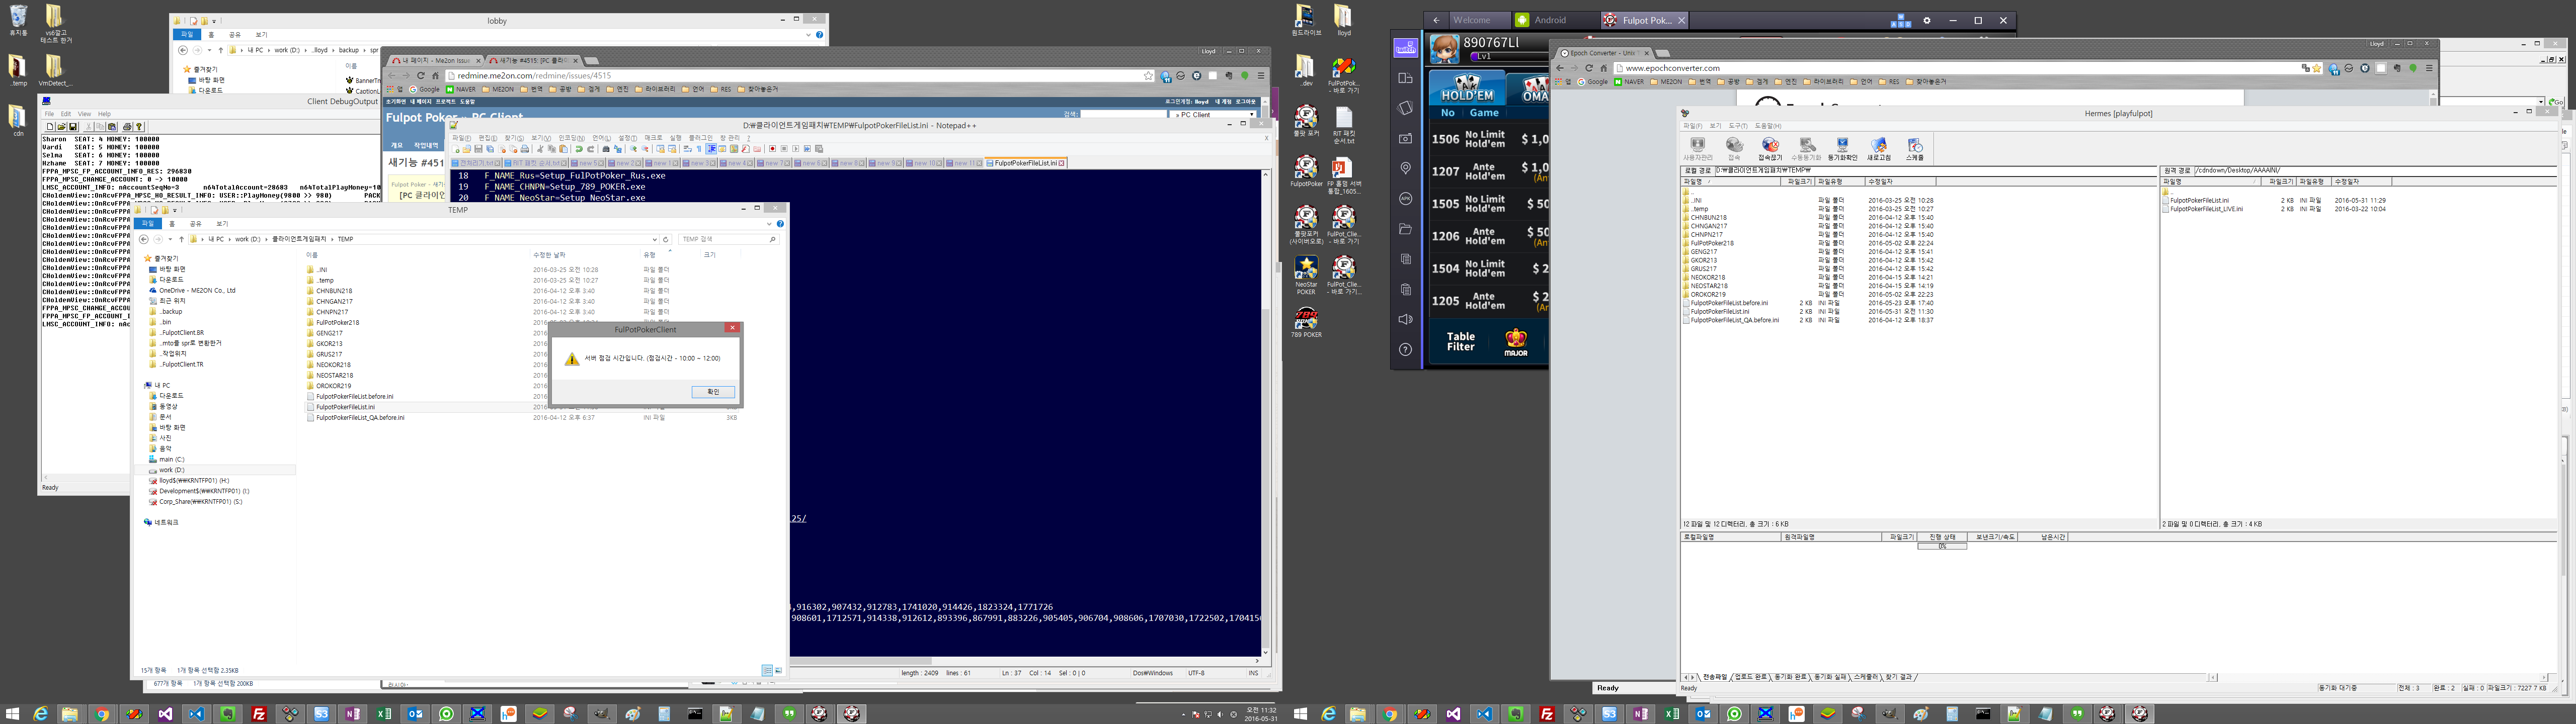
Task: Click the camera screenshot icon in emulator sidebar
Action: pyautogui.click(x=1406, y=139)
